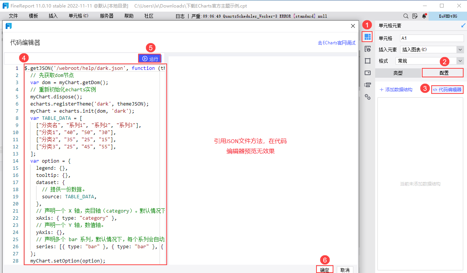The width and height of the screenshot is (467, 273).
Task: Open the 帮助 menu
Action: pos(129,16)
